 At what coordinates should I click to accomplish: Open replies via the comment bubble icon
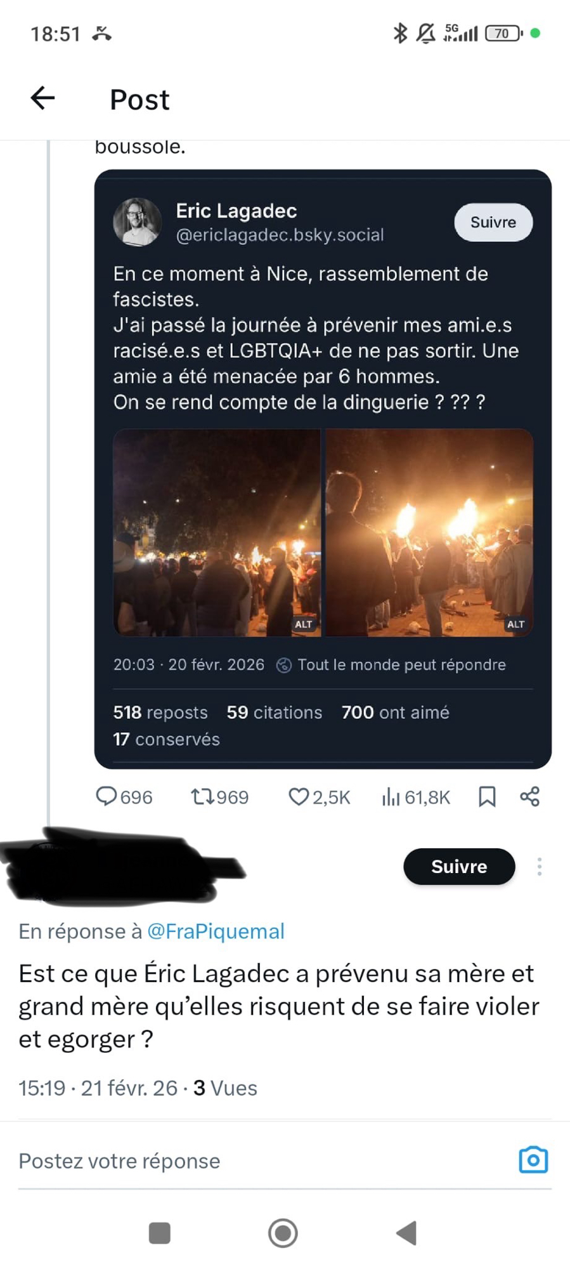[x=106, y=796]
